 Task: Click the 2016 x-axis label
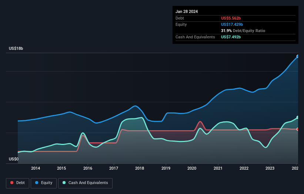(88, 168)
